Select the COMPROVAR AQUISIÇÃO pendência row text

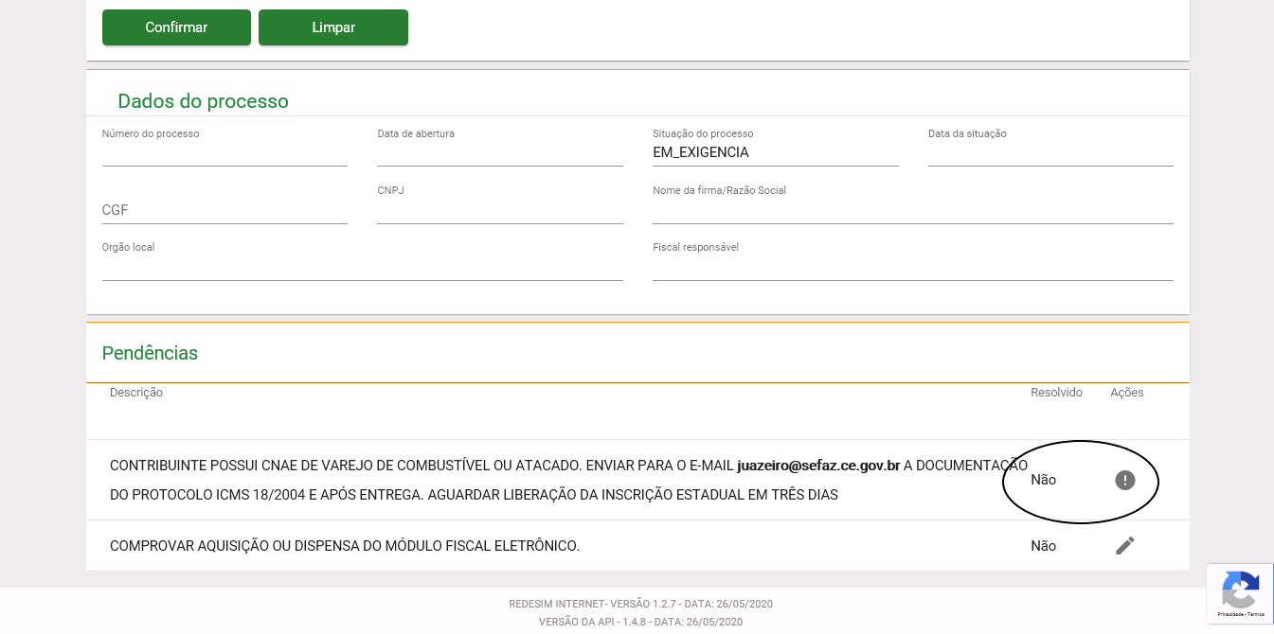(345, 546)
